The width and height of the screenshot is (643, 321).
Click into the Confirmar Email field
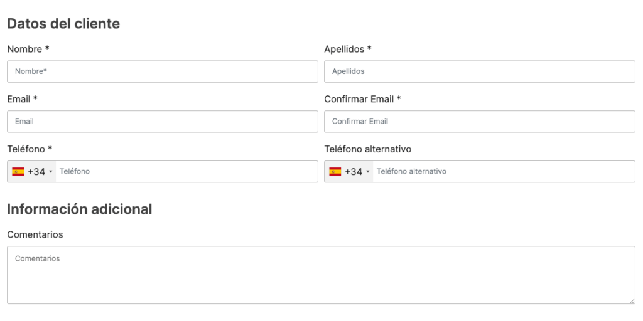[480, 122]
